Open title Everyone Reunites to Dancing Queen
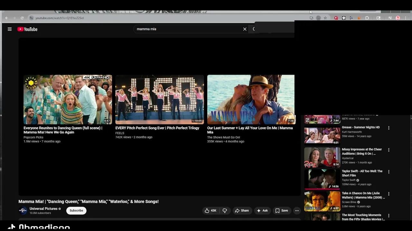This screenshot has width=412, height=231. click(63, 130)
